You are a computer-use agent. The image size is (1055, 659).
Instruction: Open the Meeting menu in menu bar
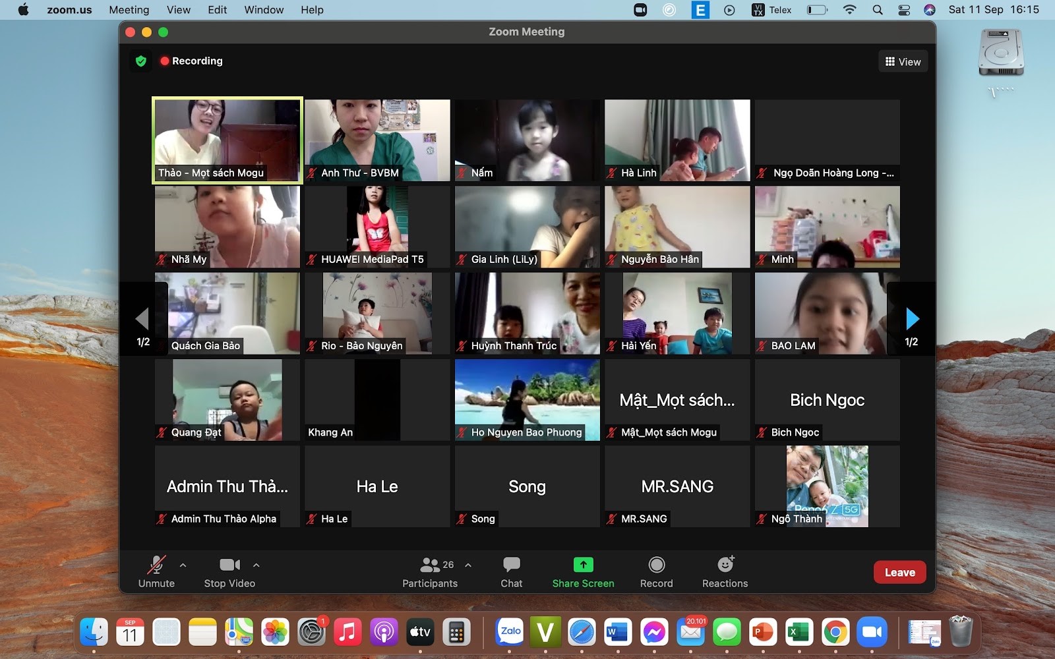(x=129, y=10)
